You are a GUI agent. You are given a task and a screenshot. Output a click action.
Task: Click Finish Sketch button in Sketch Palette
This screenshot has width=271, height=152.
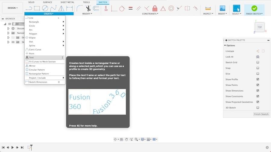tap(261, 114)
